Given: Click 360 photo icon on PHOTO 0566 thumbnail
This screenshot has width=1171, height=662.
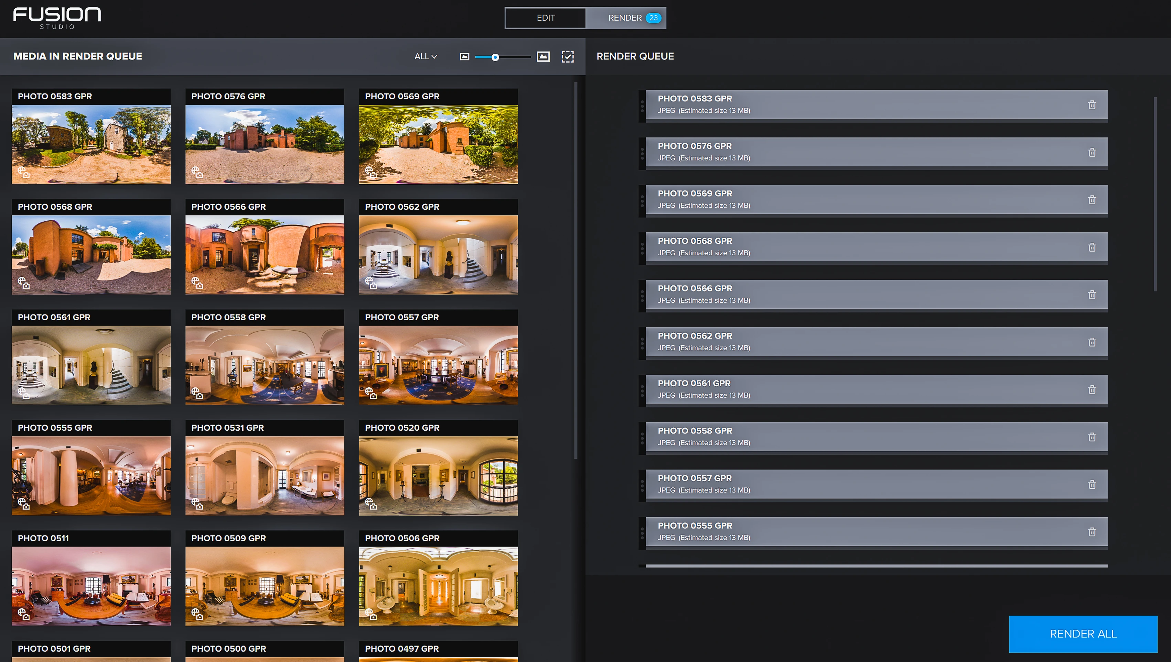Looking at the screenshot, I should 197,283.
